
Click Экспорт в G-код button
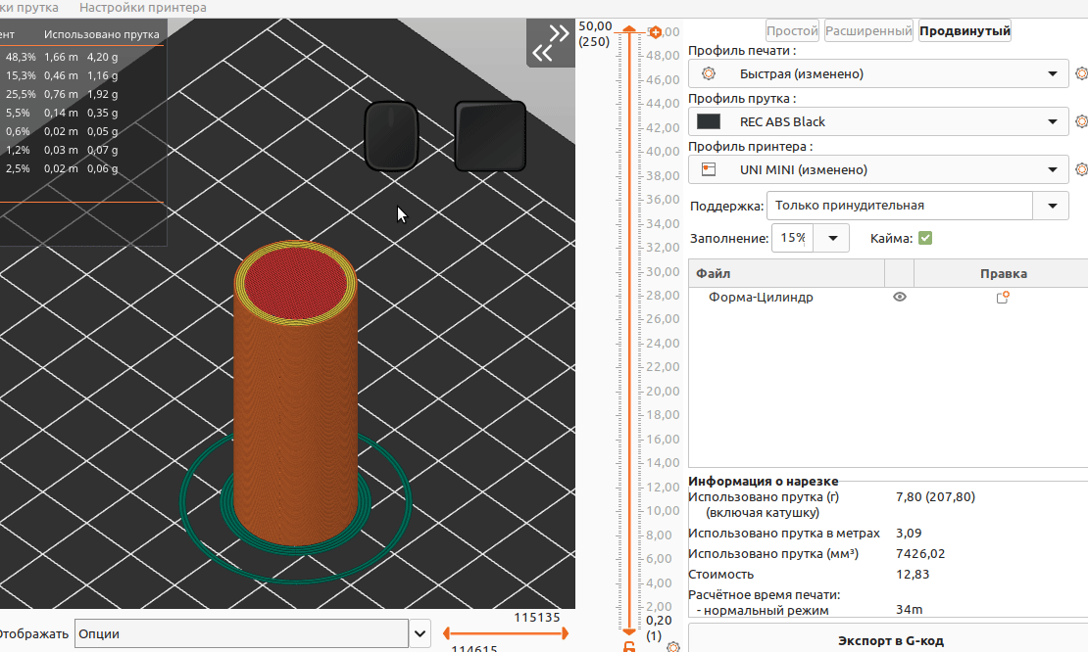pyautogui.click(x=890, y=640)
